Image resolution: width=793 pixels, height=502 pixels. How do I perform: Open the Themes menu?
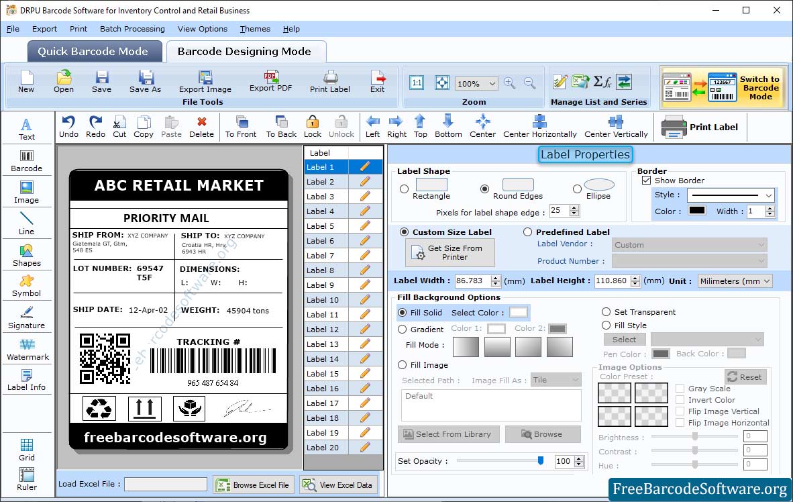pyautogui.click(x=255, y=29)
